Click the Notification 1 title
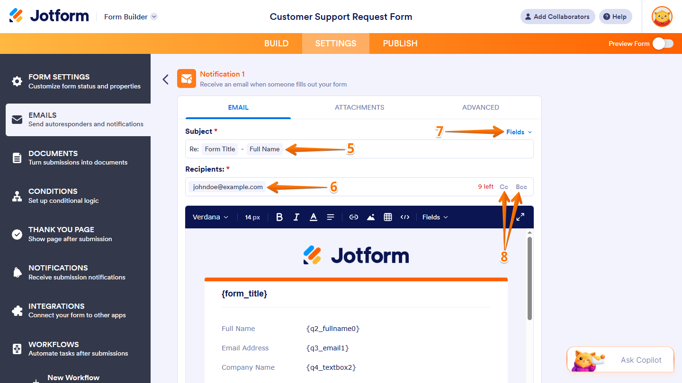 [223, 74]
